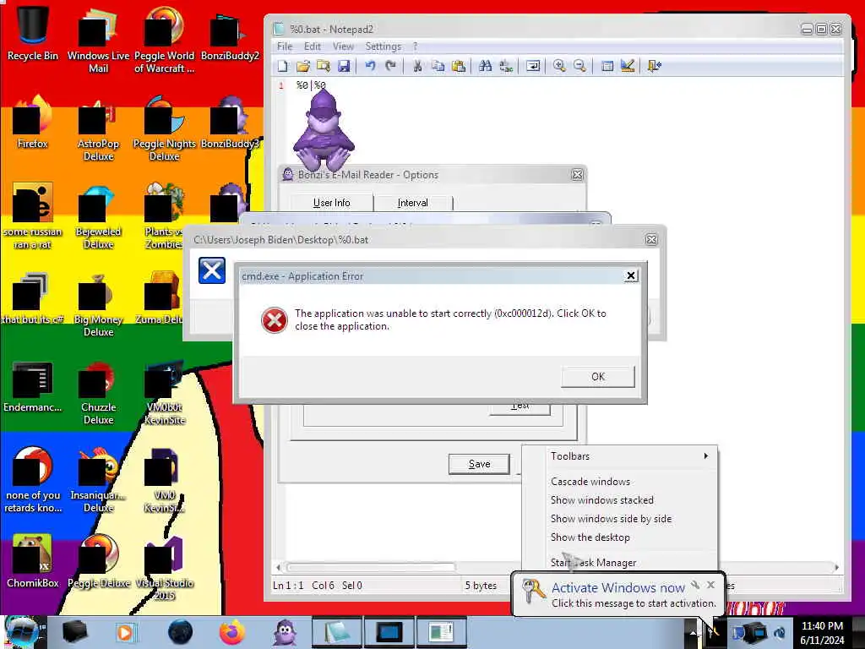Redo the edit in Notepad2 toolbar

click(390, 66)
